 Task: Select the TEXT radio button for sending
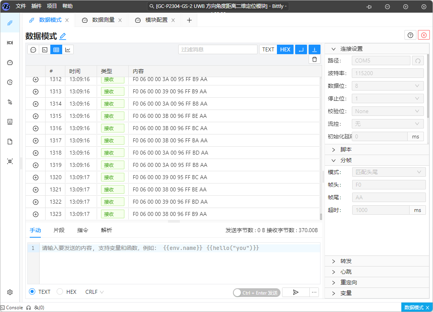[x=32, y=292]
